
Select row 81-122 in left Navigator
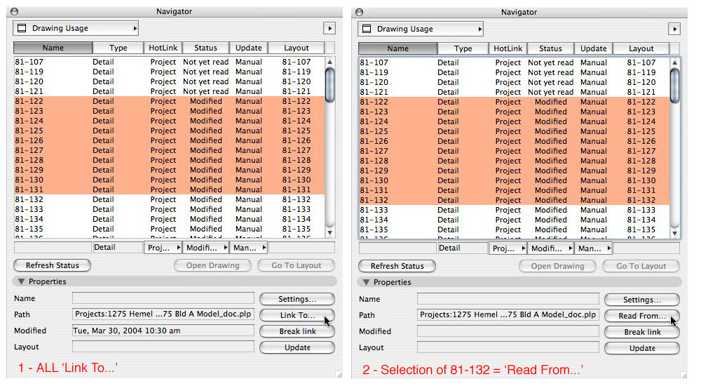point(170,101)
